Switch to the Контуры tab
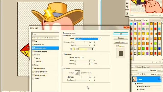The width and height of the screenshot is (163, 92). 146,67
